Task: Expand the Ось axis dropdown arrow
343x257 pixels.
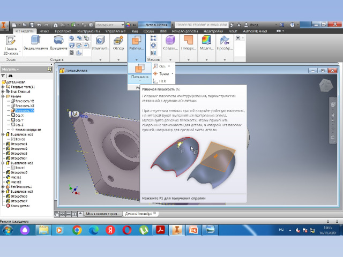Action: coord(169,66)
